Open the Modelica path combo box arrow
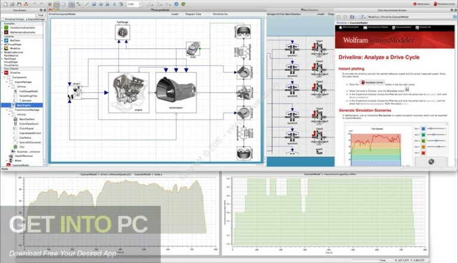The image size is (458, 263). (454, 17)
